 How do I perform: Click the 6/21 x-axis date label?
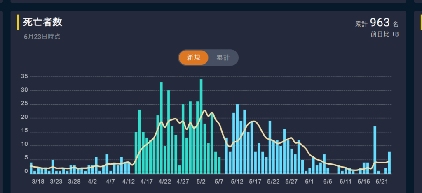click(x=383, y=182)
